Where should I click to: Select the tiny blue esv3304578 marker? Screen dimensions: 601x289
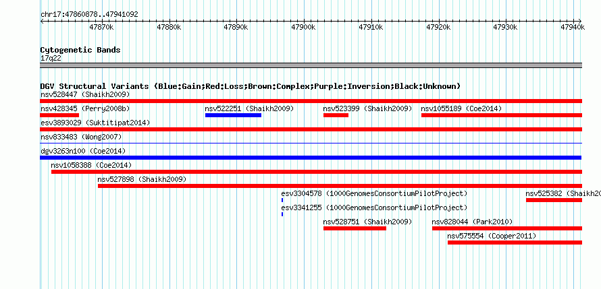click(282, 200)
